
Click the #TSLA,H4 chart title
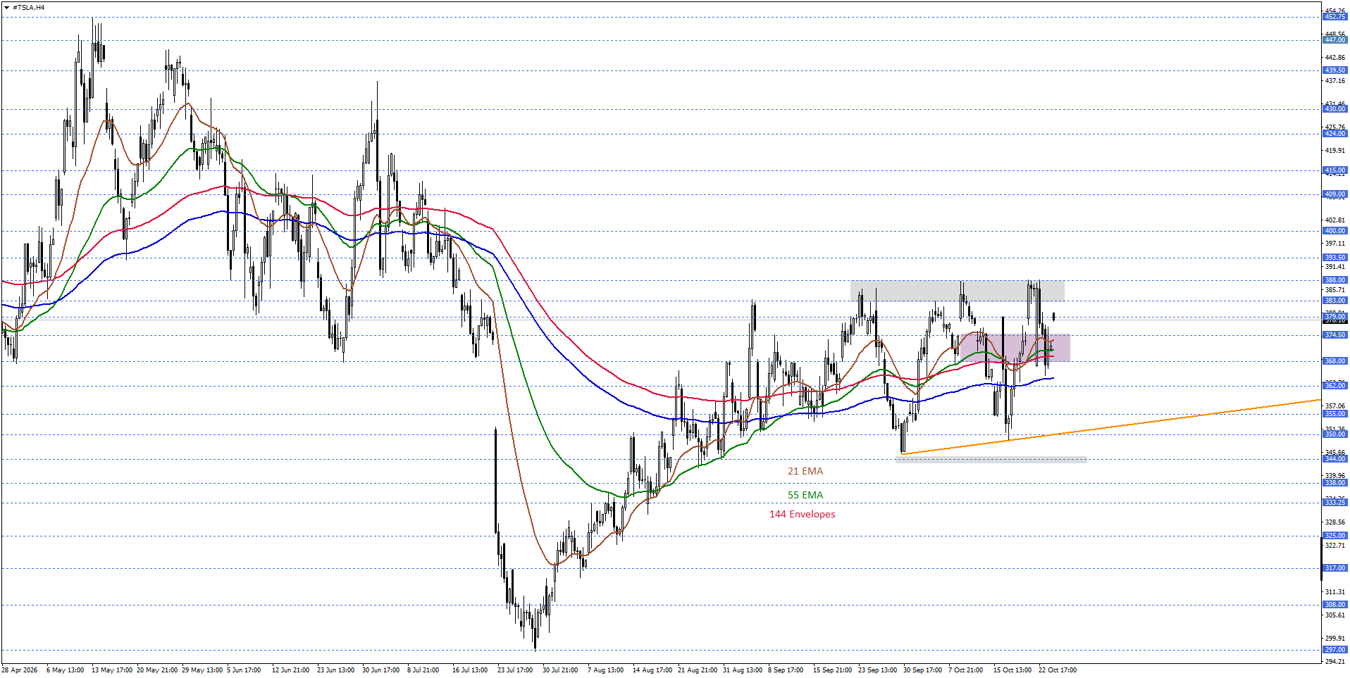pos(28,8)
